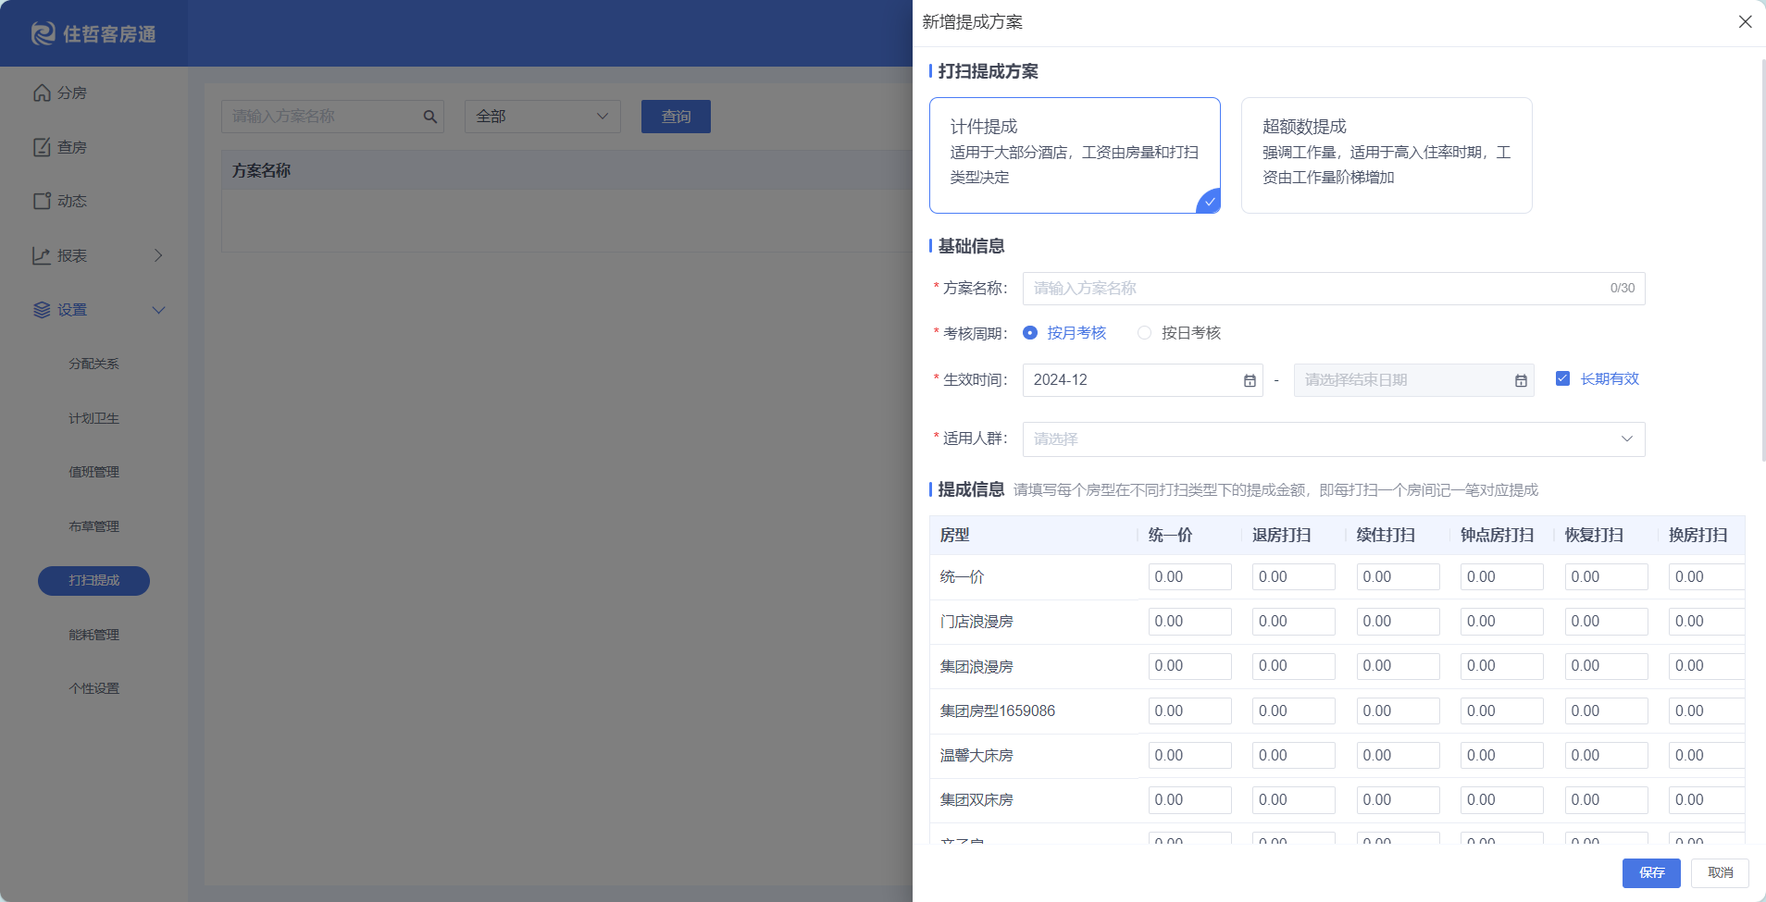Click the 温馨大床房 row label
This screenshot has height=902, width=1766.
(976, 756)
